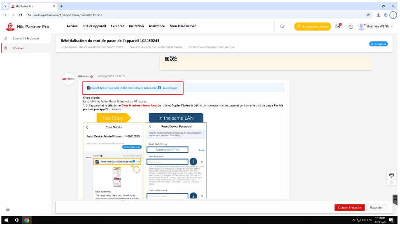
Task: Bookmark this page with the star icon
Action: click(368, 15)
